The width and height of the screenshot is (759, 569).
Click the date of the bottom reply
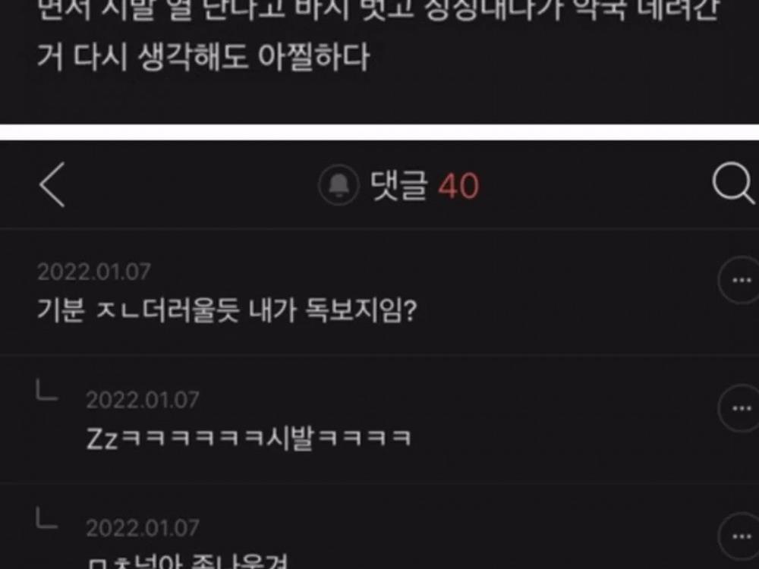click(x=143, y=528)
